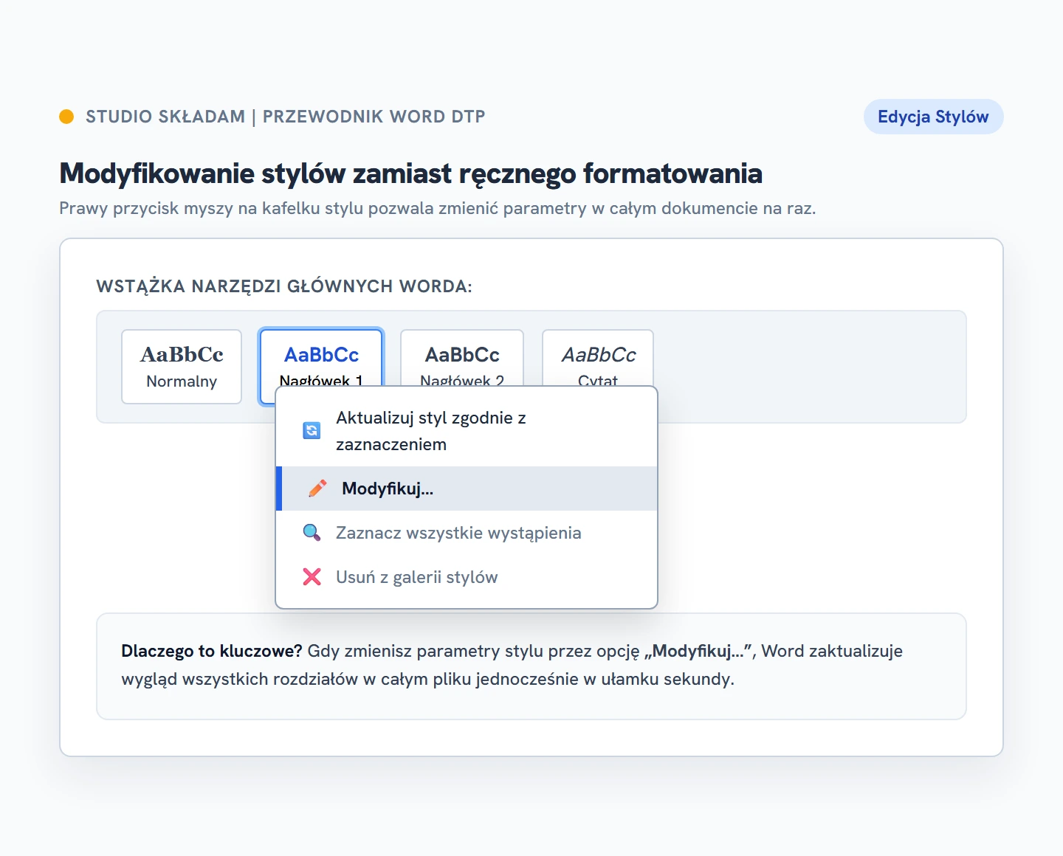The image size is (1063, 856).
Task: Click the red X icon by Usuń
Action: tap(312, 577)
